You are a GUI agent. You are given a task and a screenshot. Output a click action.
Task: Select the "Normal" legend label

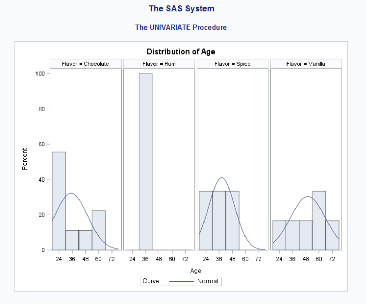coord(208,281)
